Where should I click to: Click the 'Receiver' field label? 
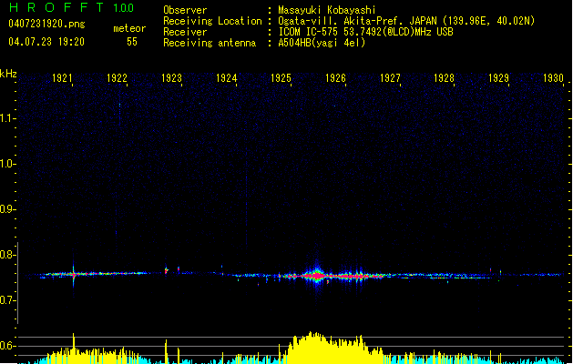click(x=185, y=32)
